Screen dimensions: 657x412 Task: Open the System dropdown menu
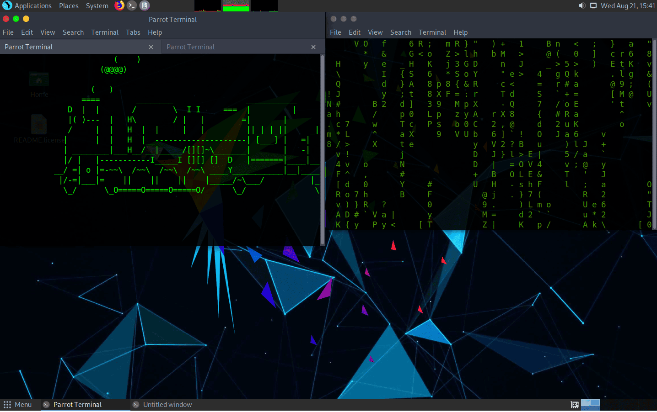97,6
